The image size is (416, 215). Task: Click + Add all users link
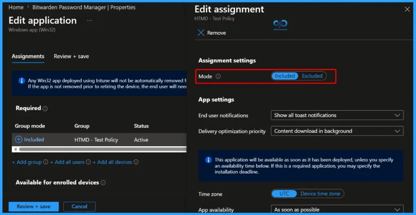(67, 162)
